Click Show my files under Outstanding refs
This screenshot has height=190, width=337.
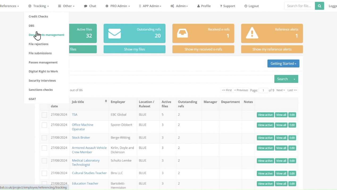point(134,49)
